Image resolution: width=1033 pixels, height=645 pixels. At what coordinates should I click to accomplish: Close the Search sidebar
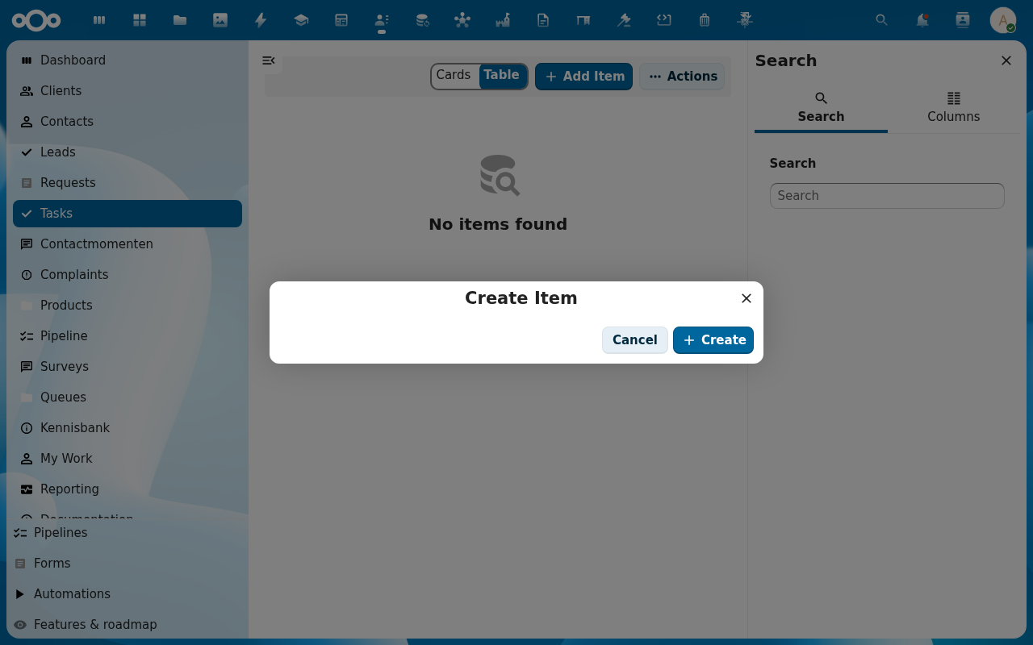pos(1006,60)
